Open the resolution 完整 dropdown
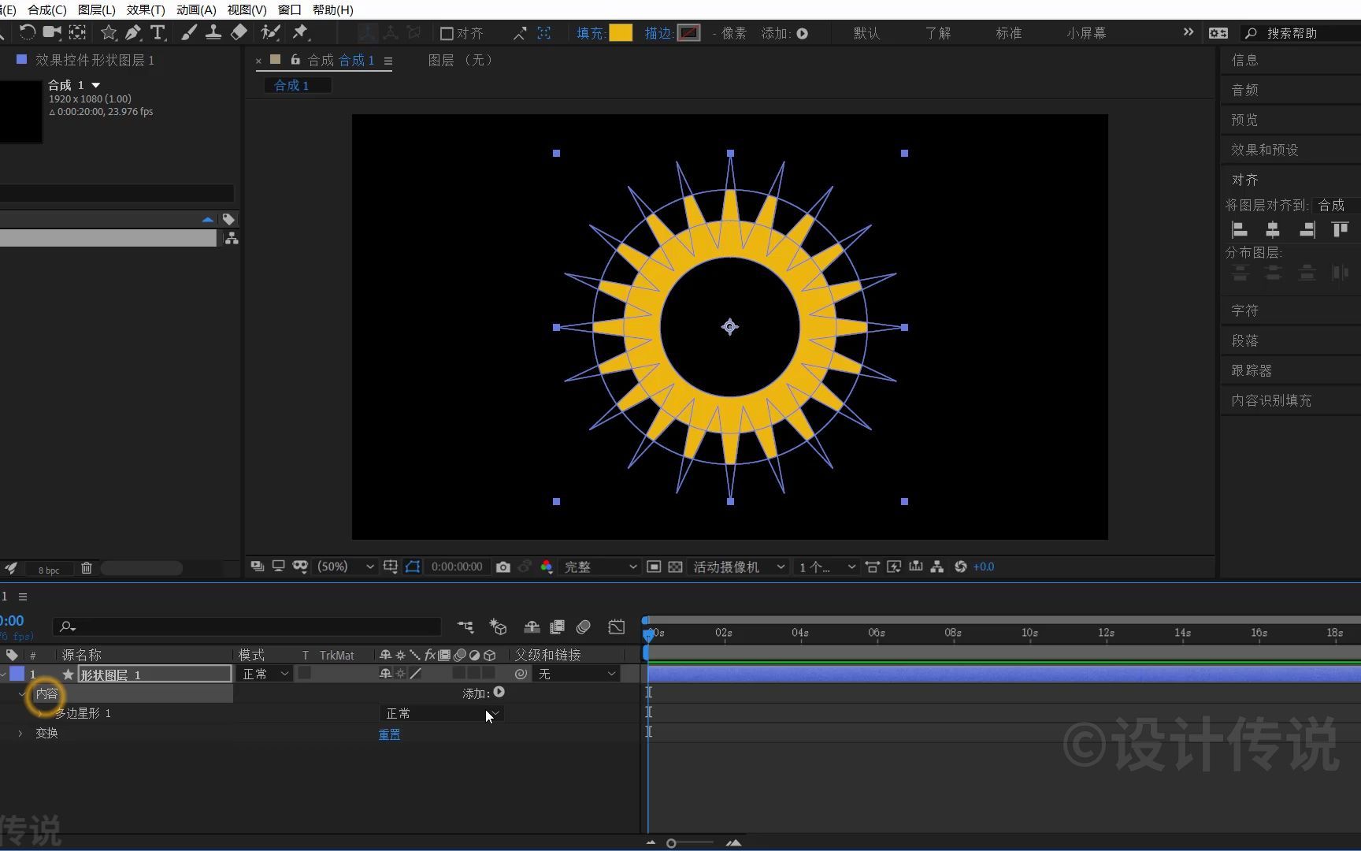The height and width of the screenshot is (851, 1361). click(599, 567)
